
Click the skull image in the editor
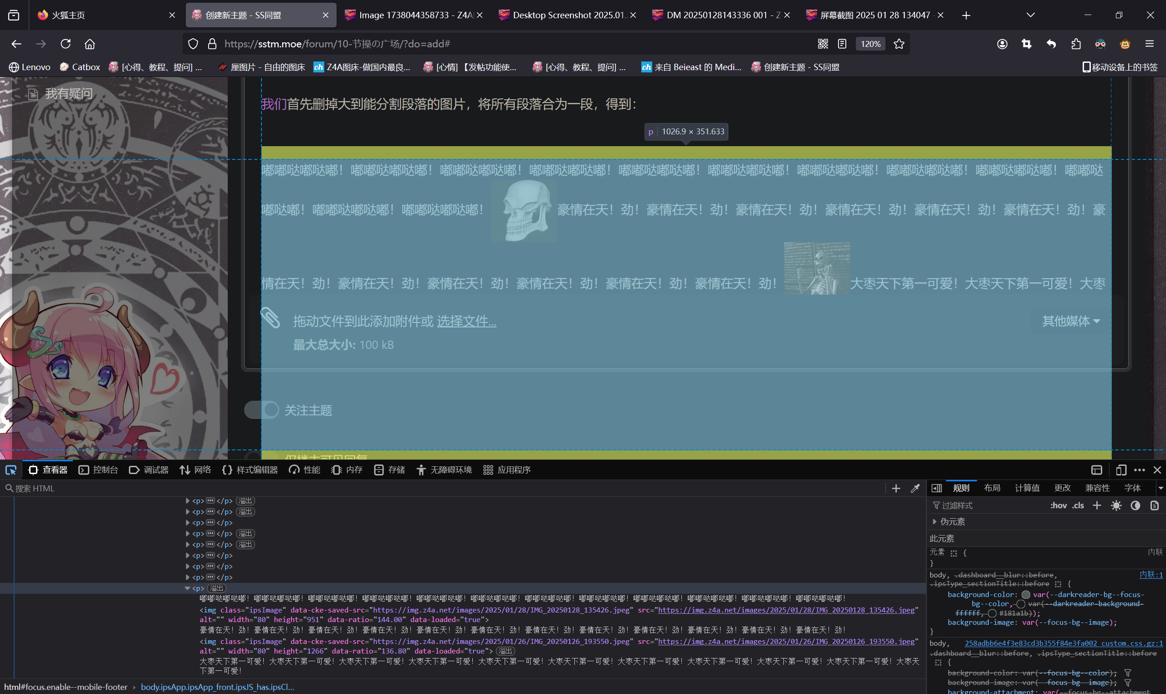click(524, 210)
